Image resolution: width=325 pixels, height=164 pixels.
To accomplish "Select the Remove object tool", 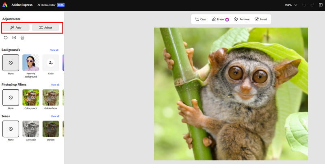I will [242, 19].
